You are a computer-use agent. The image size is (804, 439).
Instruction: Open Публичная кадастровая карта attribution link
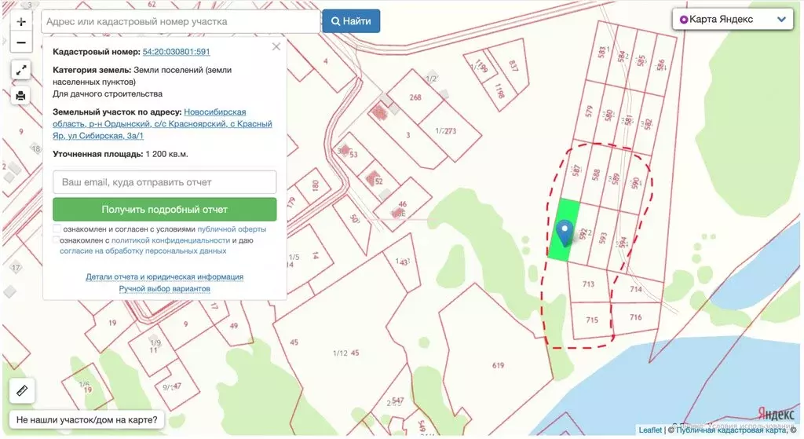(731, 430)
